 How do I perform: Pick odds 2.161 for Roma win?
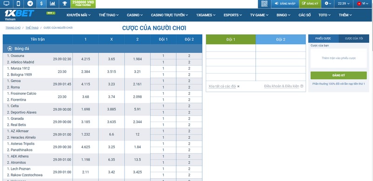(137, 84)
